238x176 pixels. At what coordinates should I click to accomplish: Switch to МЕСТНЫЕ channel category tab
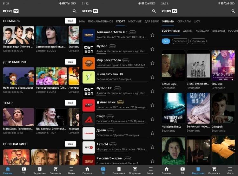click(135, 21)
